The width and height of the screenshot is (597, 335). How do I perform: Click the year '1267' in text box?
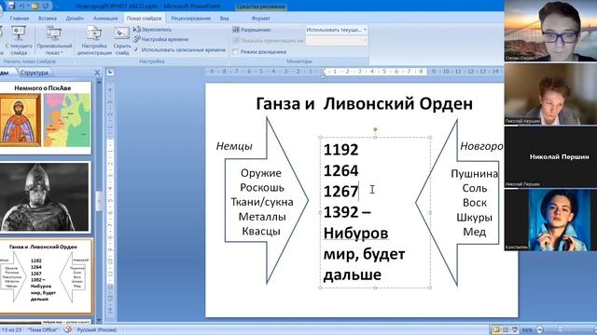click(340, 191)
